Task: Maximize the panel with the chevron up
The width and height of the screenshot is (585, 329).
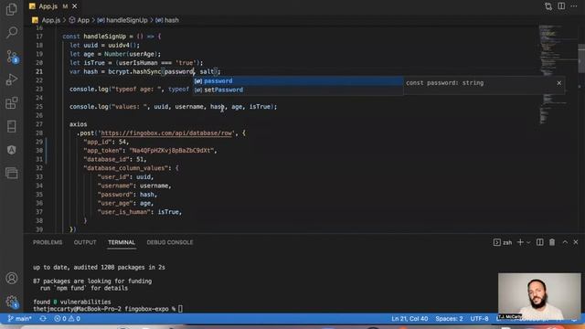Action: click(x=565, y=242)
